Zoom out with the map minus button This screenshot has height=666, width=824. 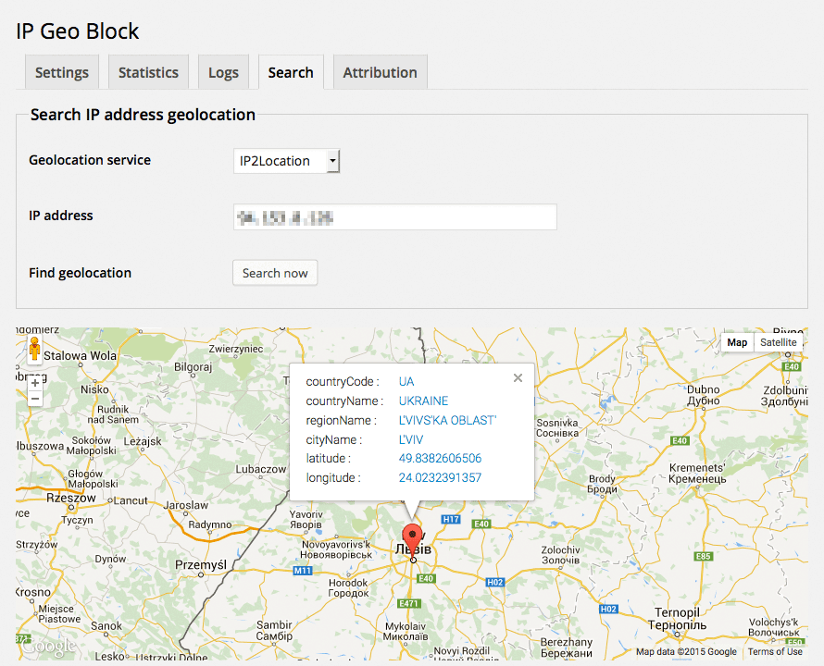click(x=35, y=399)
